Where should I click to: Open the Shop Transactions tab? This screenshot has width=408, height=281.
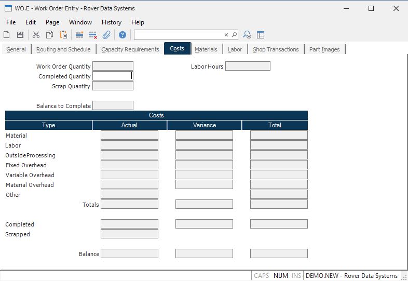coord(276,49)
